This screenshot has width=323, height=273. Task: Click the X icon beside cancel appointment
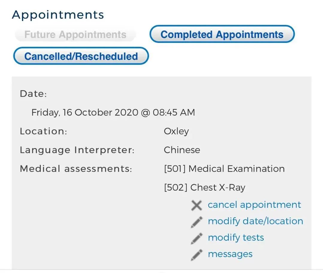point(197,205)
